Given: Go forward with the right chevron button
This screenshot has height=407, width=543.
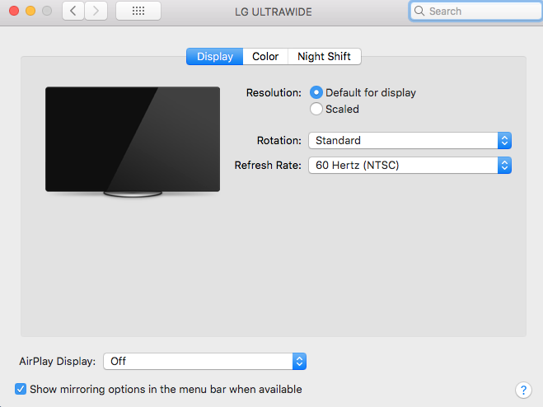Looking at the screenshot, I should (x=96, y=11).
